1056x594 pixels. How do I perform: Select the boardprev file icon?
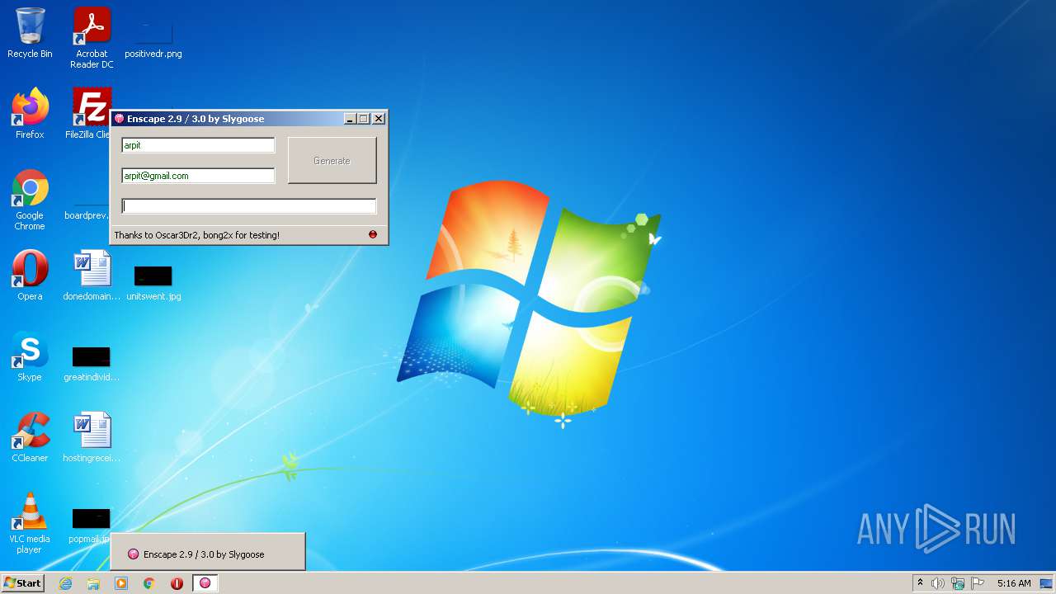tap(87, 210)
